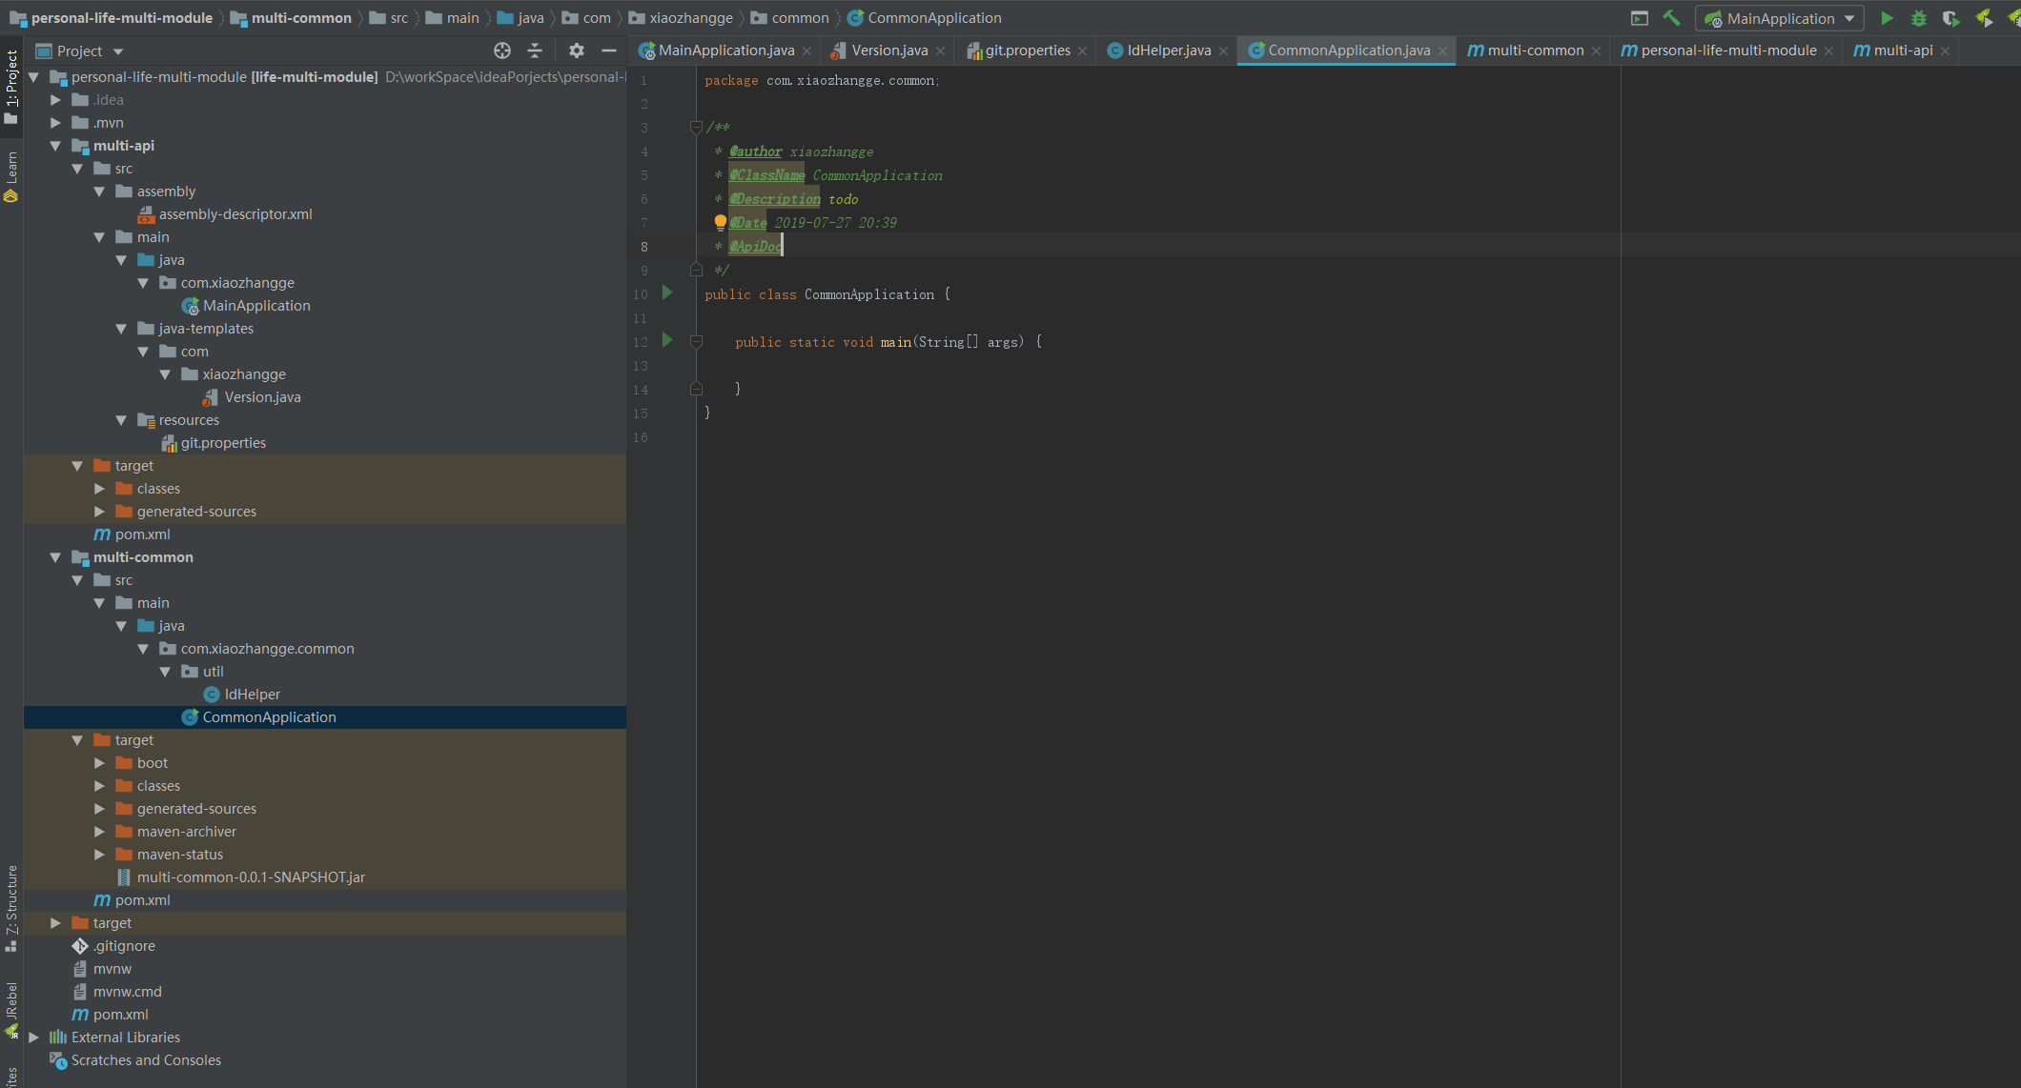Expand the External Libraries node
Screen dimensions: 2021x1088
pos(33,1038)
